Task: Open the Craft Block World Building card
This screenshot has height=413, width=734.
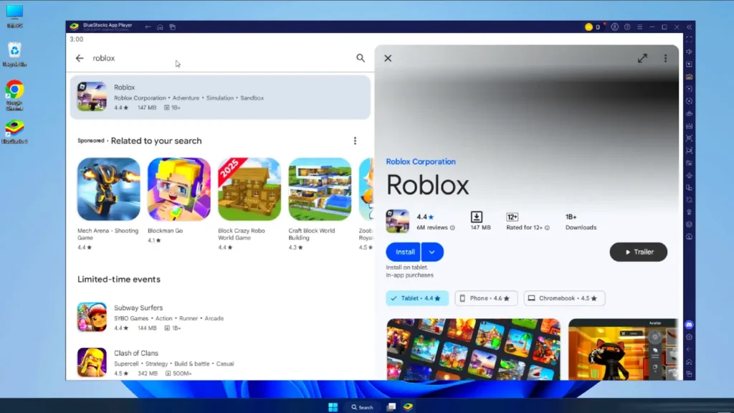Action: click(x=320, y=204)
